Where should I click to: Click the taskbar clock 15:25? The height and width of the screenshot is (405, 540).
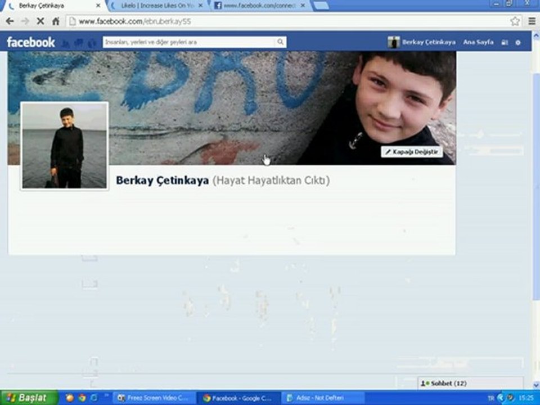526,398
